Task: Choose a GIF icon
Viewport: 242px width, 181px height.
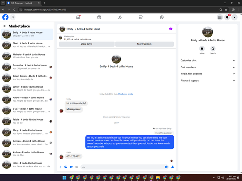Action: tap(76, 167)
